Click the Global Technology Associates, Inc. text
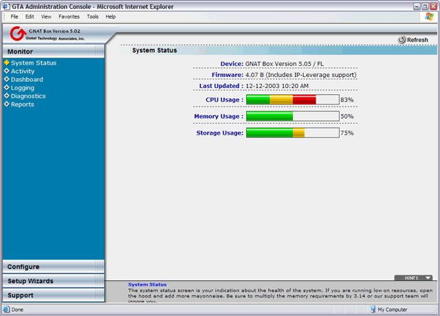This screenshot has width=440, height=316. click(55, 38)
